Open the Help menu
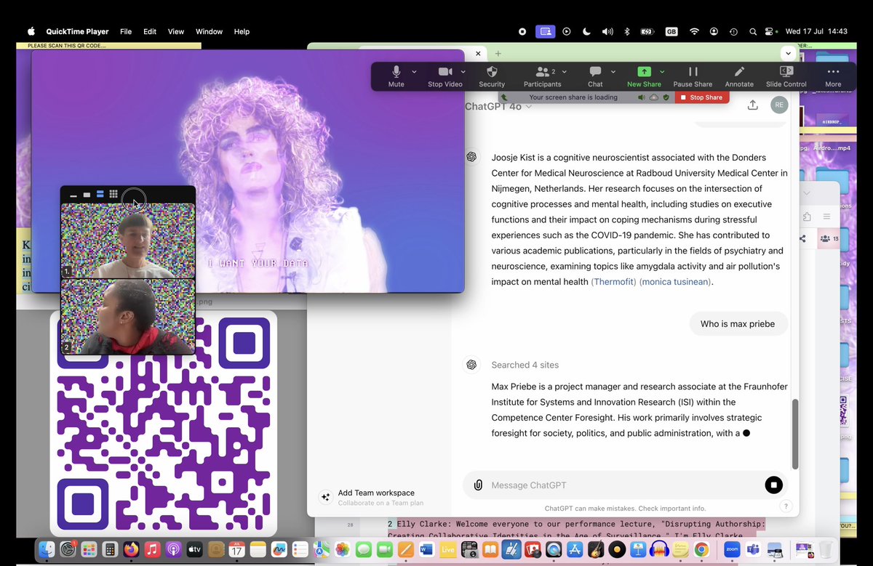The height and width of the screenshot is (566, 873). coord(242,31)
